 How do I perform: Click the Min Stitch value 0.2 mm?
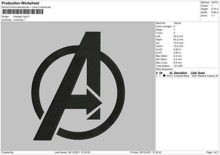pyautogui.click(x=177, y=60)
